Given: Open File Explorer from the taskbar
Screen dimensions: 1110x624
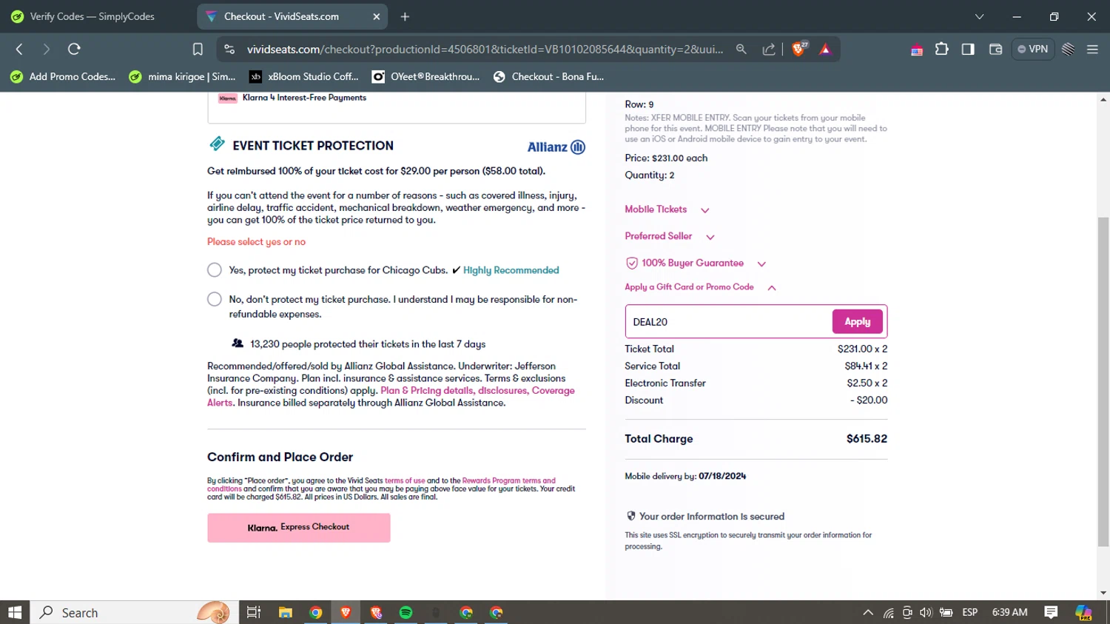Looking at the screenshot, I should [285, 612].
